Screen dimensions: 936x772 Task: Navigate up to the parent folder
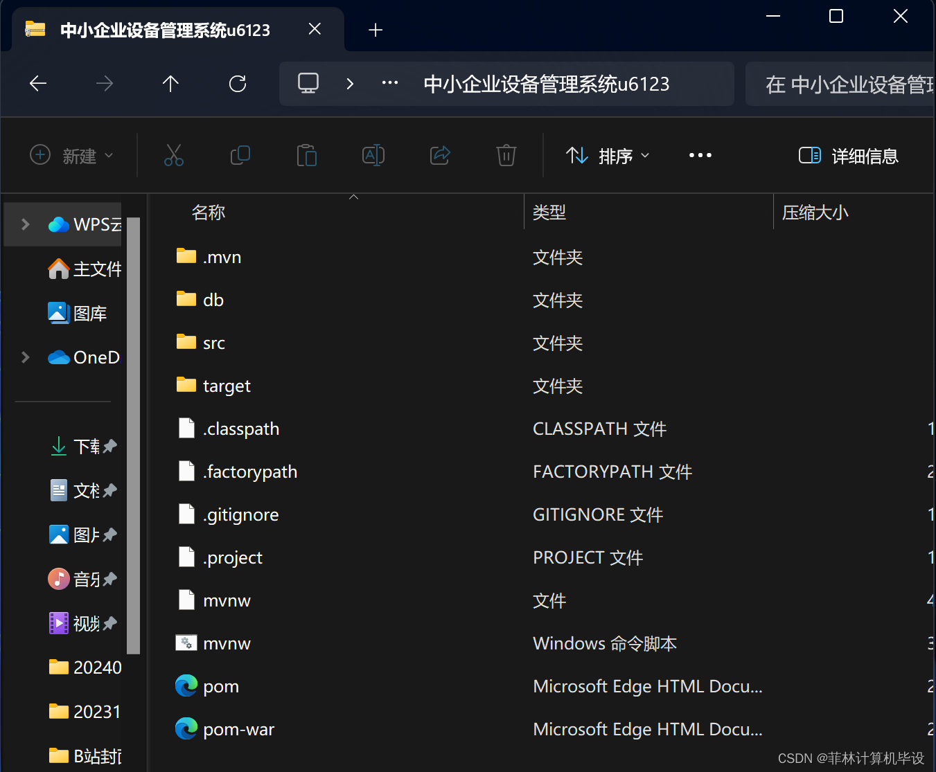(x=170, y=83)
